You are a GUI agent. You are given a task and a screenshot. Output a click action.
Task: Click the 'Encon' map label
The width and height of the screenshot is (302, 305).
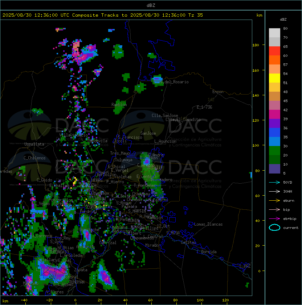coord(218,92)
